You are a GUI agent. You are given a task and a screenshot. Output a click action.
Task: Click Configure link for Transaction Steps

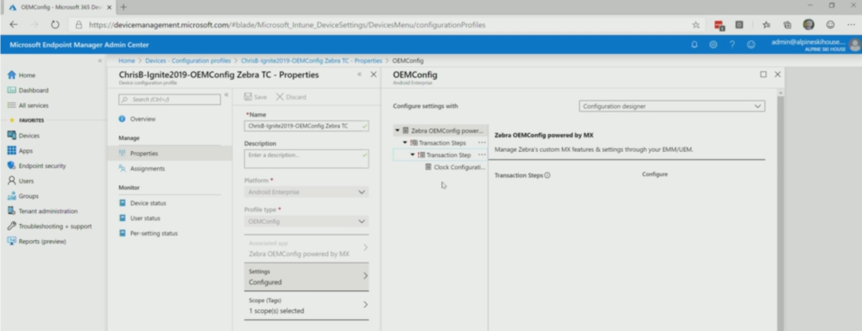point(655,174)
